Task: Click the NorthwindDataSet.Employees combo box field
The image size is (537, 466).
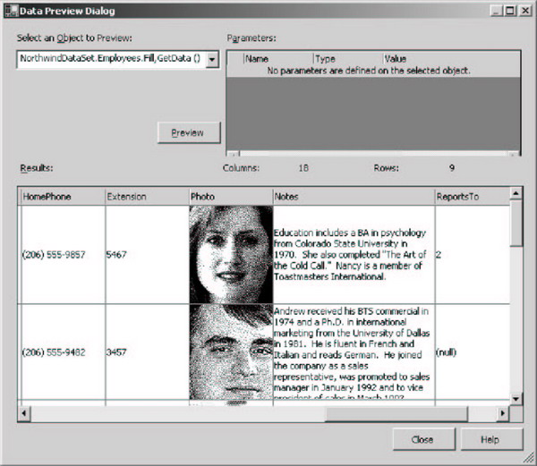Action: click(110, 60)
